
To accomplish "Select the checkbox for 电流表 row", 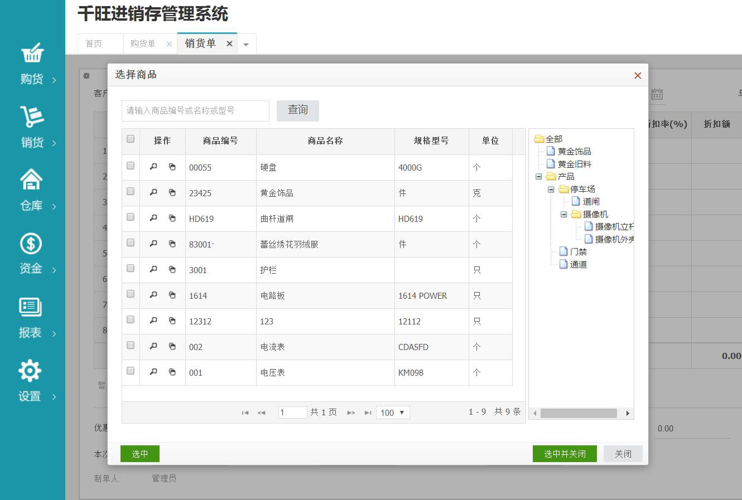I will [x=131, y=345].
